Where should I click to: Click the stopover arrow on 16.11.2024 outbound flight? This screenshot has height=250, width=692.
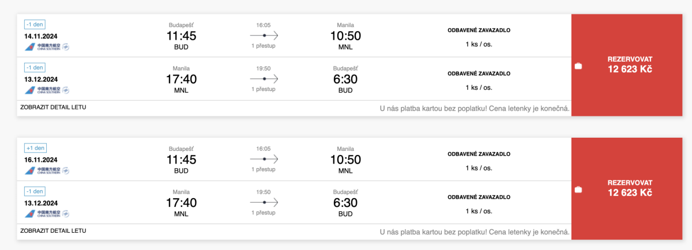point(264,159)
